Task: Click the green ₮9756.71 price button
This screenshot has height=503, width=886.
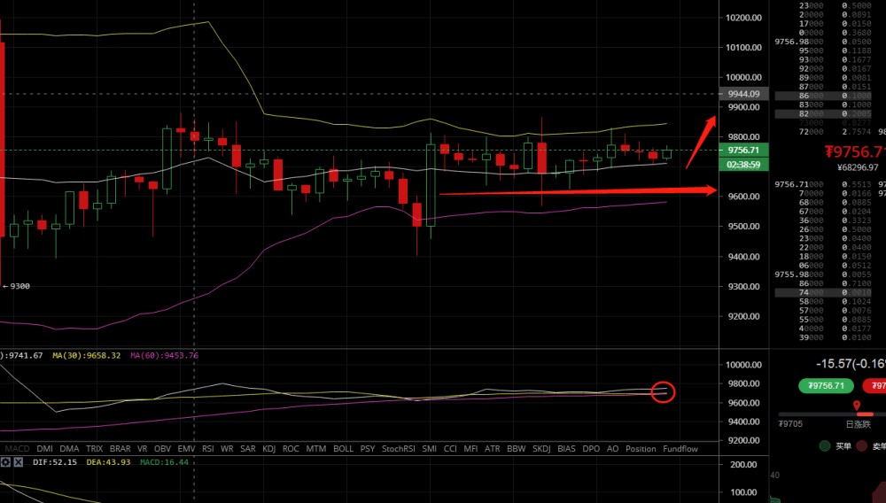Action: click(x=827, y=385)
